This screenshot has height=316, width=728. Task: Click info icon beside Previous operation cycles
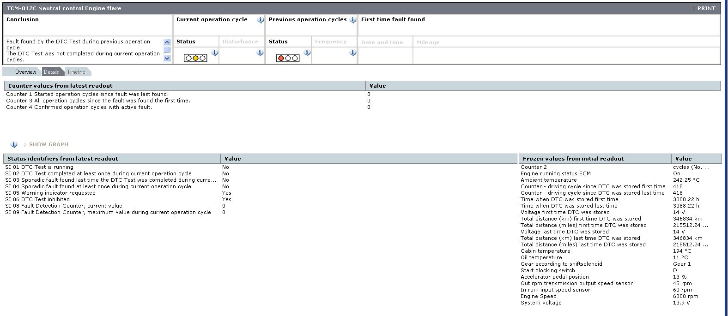click(x=353, y=20)
